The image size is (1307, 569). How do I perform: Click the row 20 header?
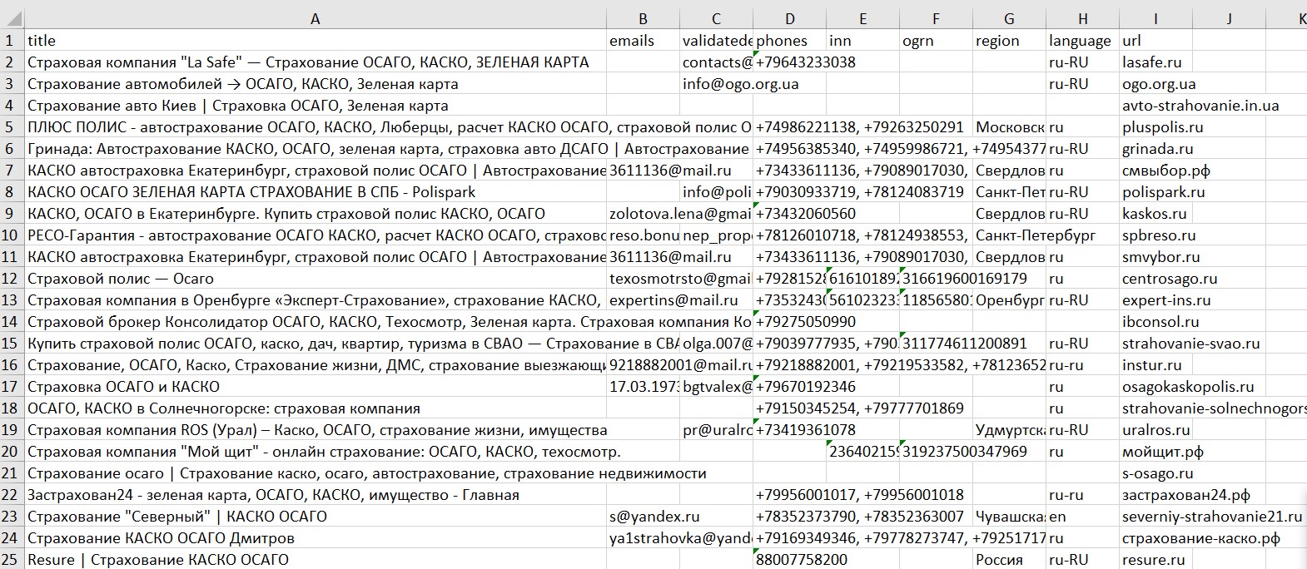tap(11, 452)
